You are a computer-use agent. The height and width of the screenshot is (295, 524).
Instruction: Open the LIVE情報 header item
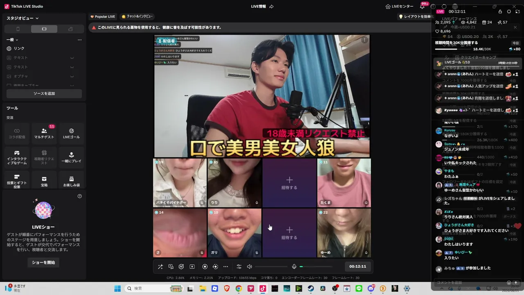258,7
